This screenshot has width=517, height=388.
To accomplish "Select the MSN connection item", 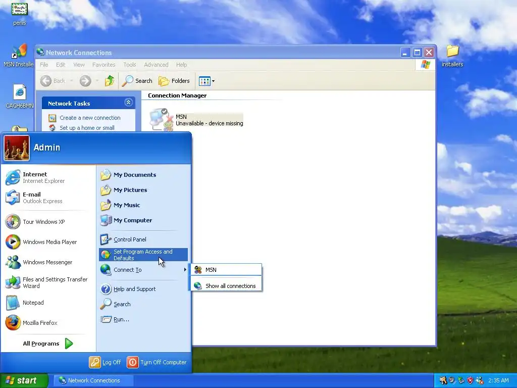I will point(196,120).
